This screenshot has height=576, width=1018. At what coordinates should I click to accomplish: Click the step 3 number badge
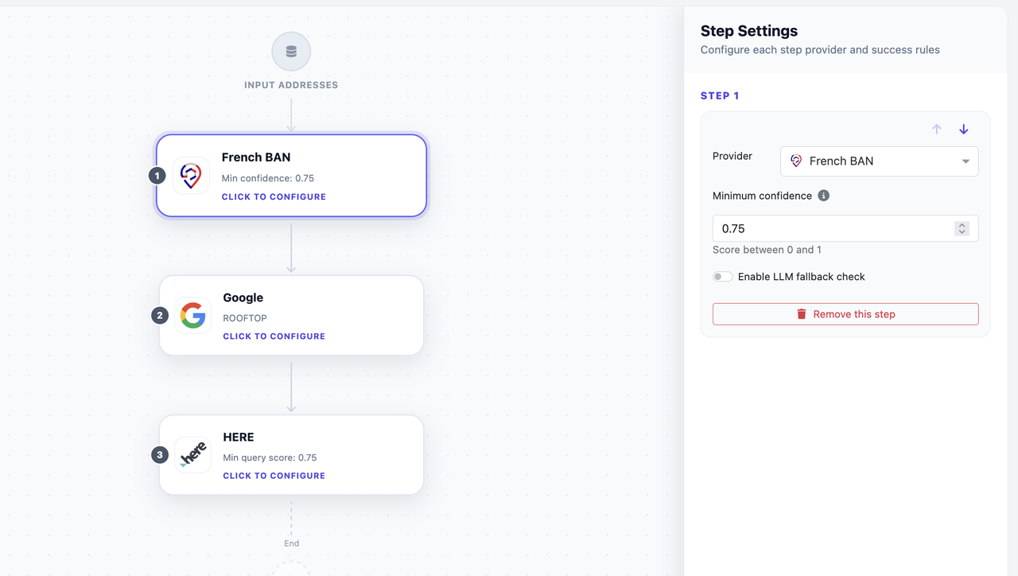click(x=160, y=455)
